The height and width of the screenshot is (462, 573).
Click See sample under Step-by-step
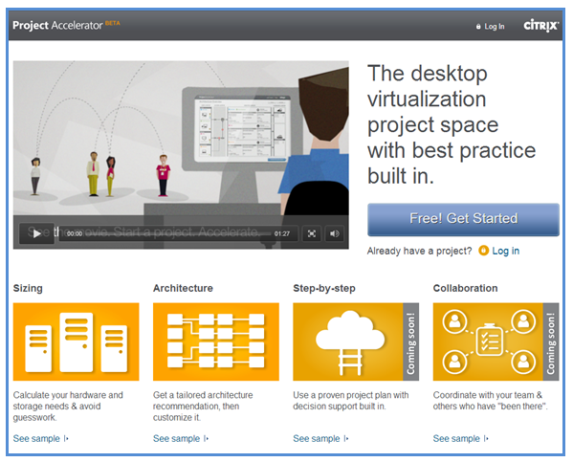(320, 438)
